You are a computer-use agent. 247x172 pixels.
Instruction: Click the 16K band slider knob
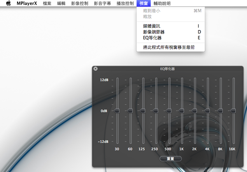233,111
